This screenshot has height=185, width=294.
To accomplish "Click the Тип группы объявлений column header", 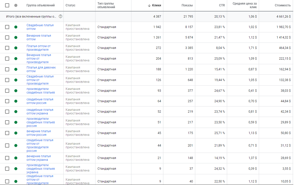I will point(106,5).
